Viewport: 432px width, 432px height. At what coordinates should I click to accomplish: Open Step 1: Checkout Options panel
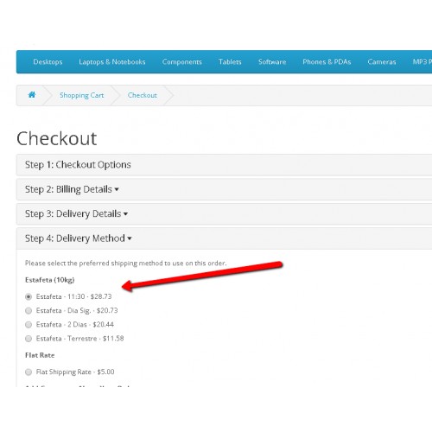tap(78, 165)
